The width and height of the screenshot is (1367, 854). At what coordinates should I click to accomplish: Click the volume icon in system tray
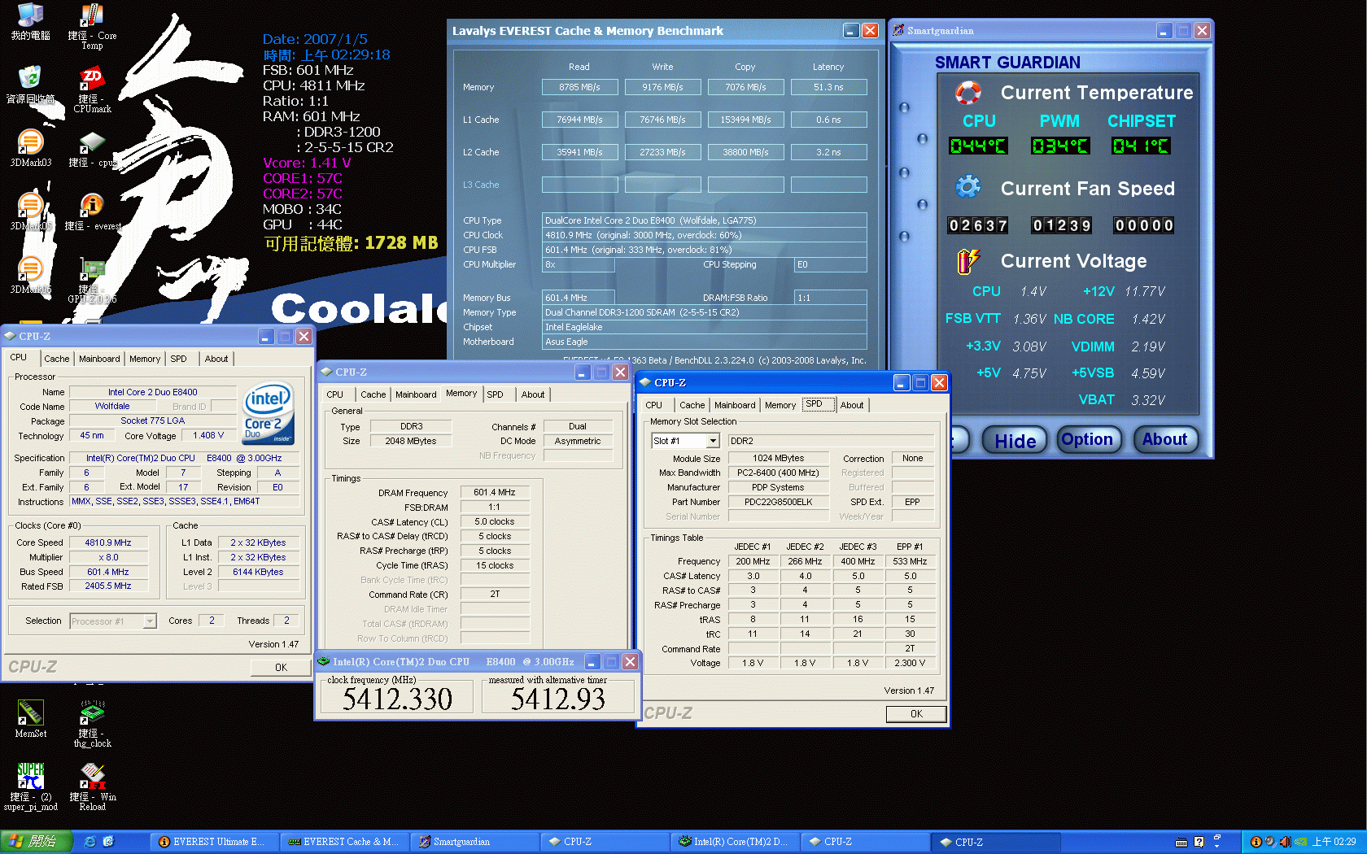coord(1285,842)
